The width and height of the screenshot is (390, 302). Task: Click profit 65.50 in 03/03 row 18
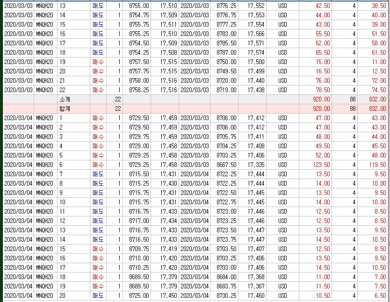coord(323,53)
